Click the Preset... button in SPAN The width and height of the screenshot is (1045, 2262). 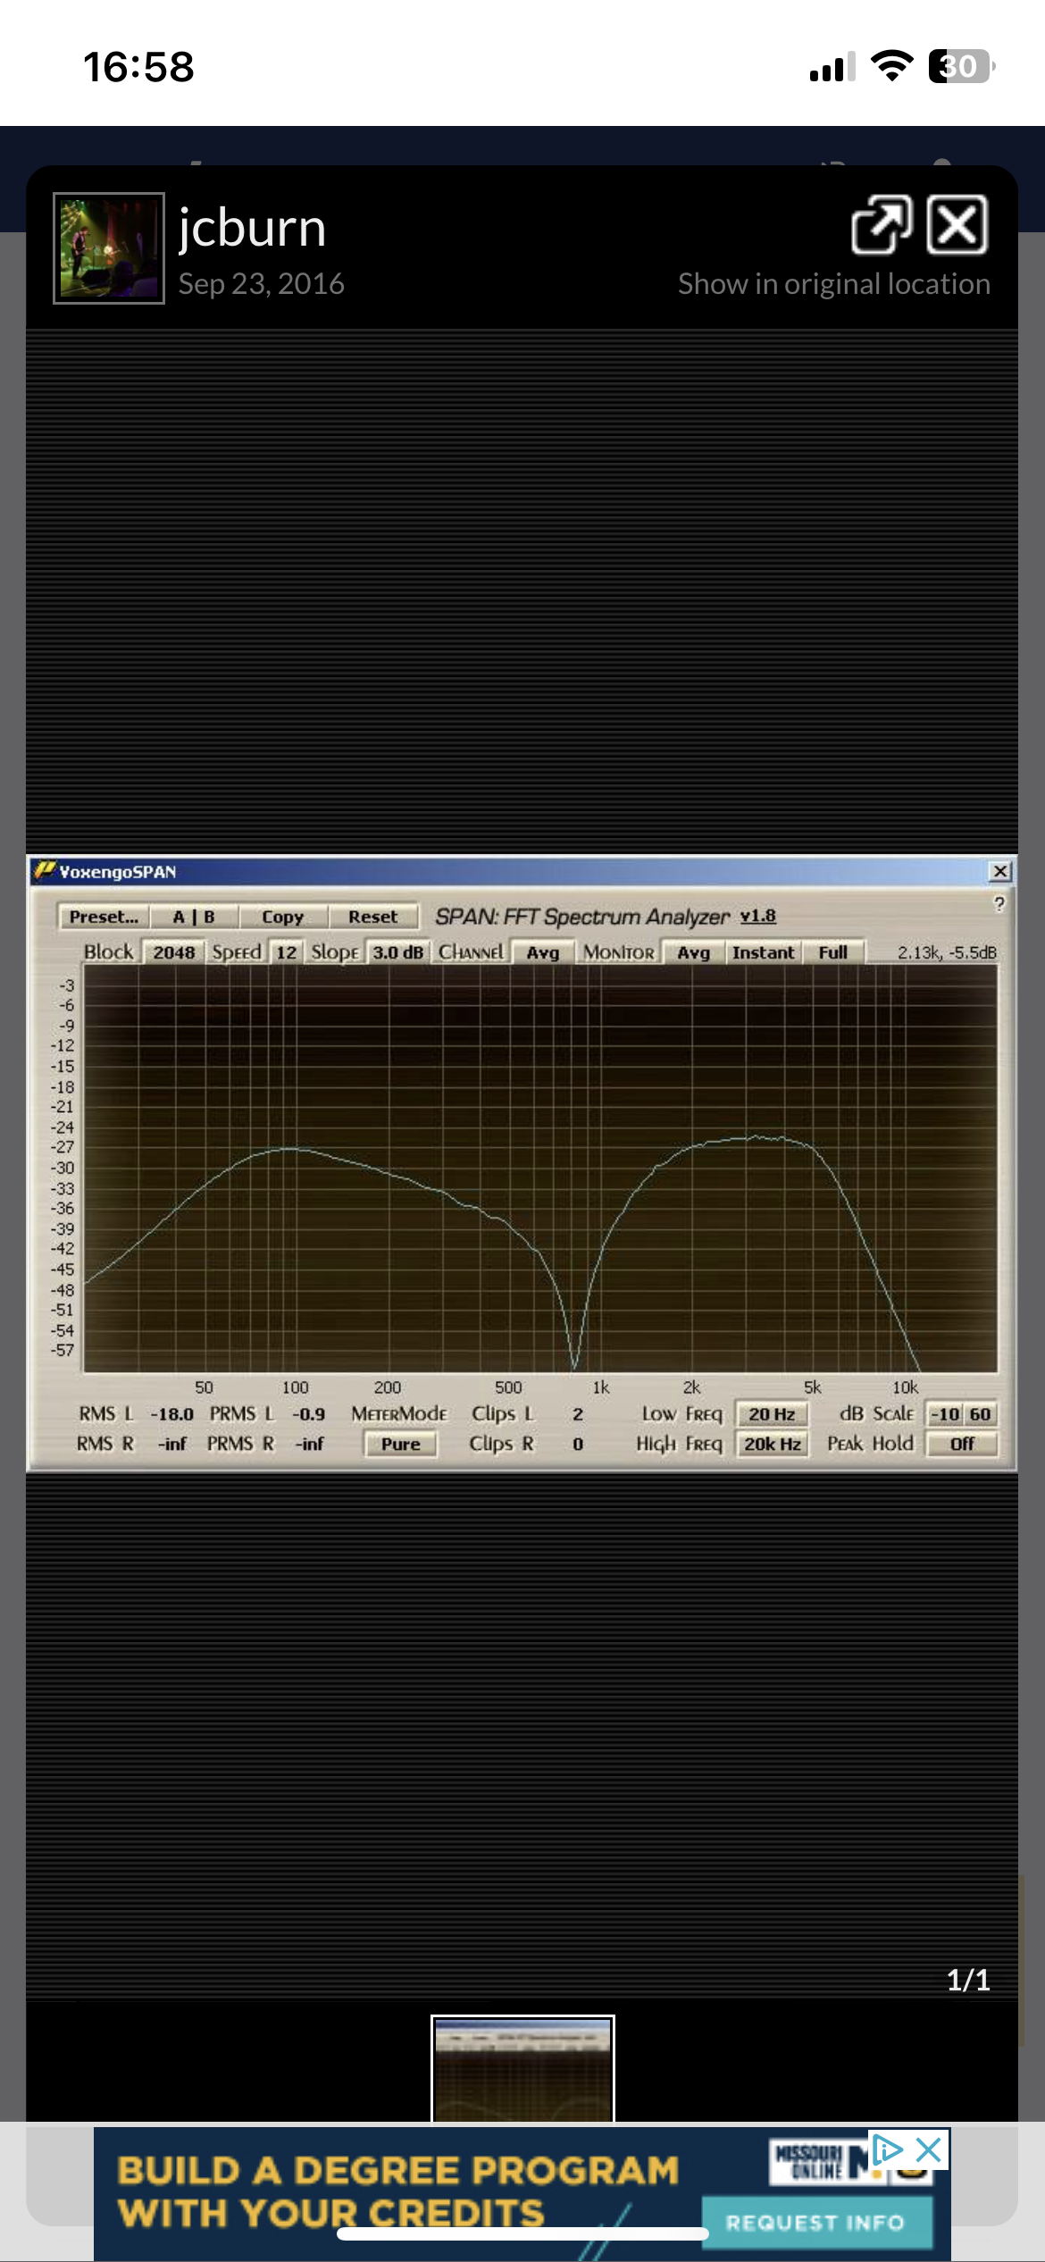(x=104, y=917)
